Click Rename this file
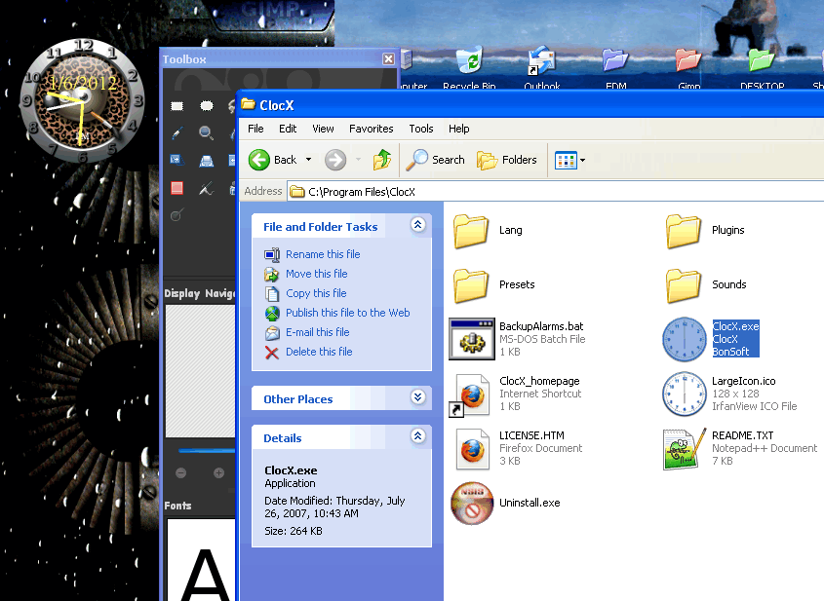Image resolution: width=824 pixels, height=601 pixels. coord(323,254)
